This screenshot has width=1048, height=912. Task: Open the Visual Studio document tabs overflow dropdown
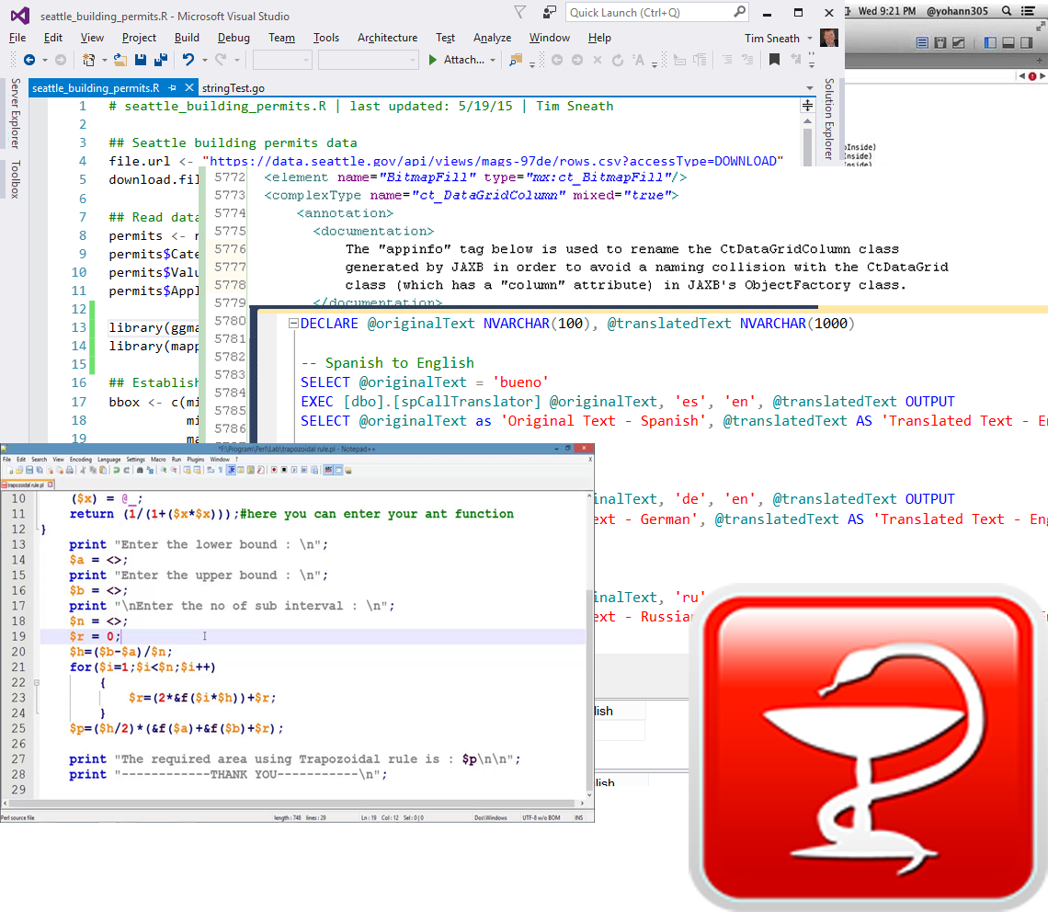point(809,88)
